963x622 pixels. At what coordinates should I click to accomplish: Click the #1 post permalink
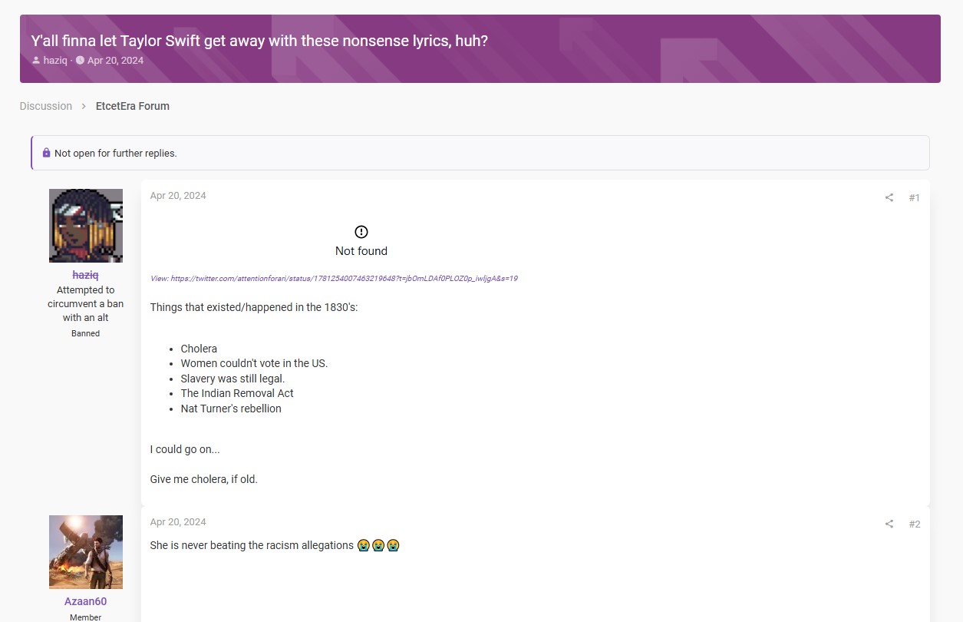tap(914, 197)
